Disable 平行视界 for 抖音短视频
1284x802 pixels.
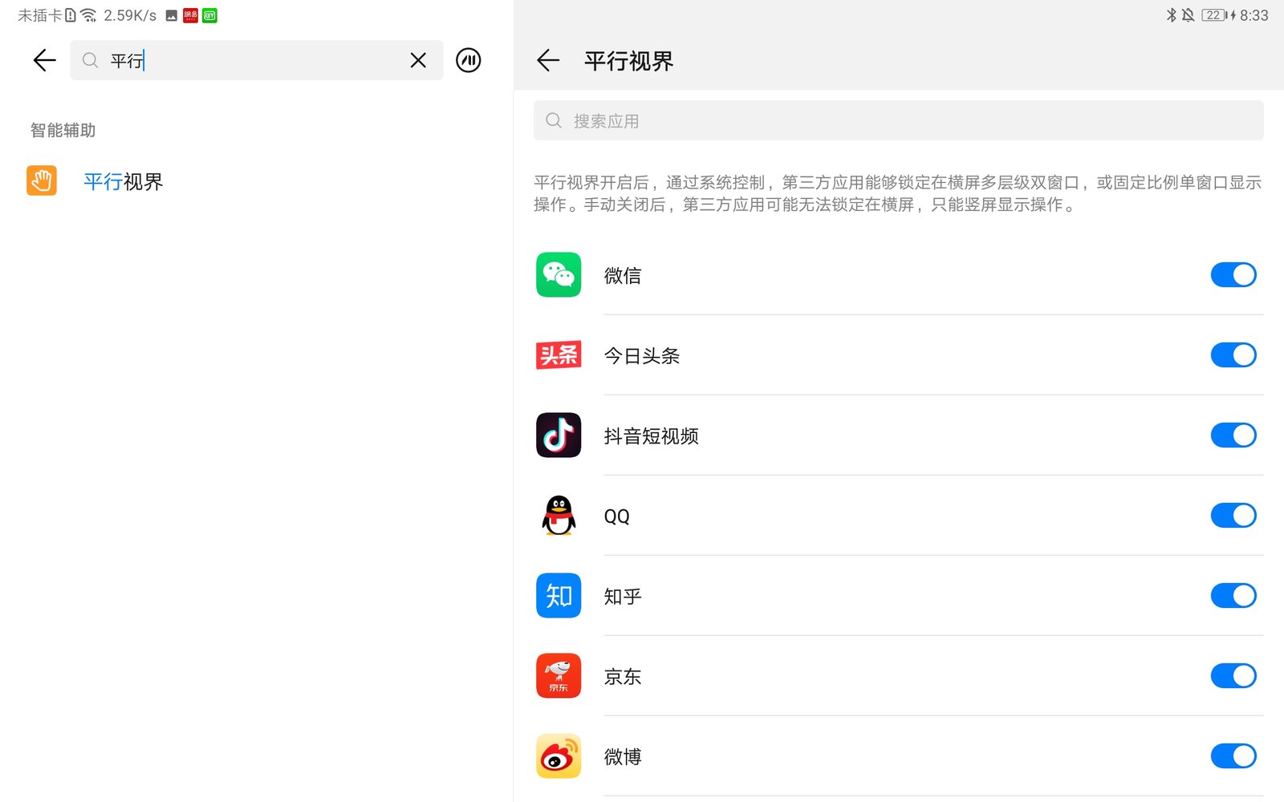(1233, 435)
